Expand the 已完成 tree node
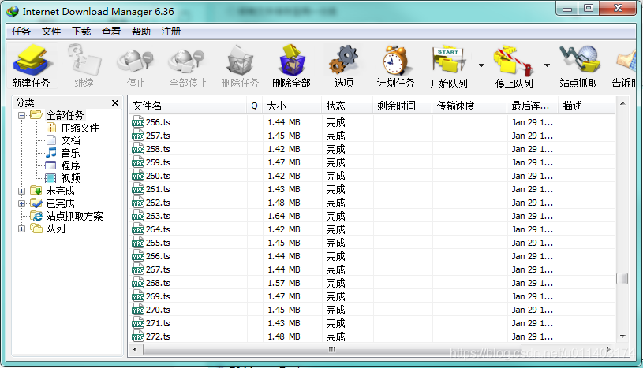Image resolution: width=643 pixels, height=368 pixels. coord(22,203)
